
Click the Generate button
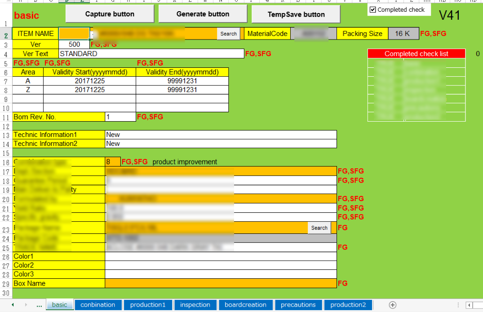coord(203,14)
